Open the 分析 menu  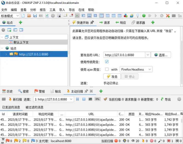click(33, 10)
